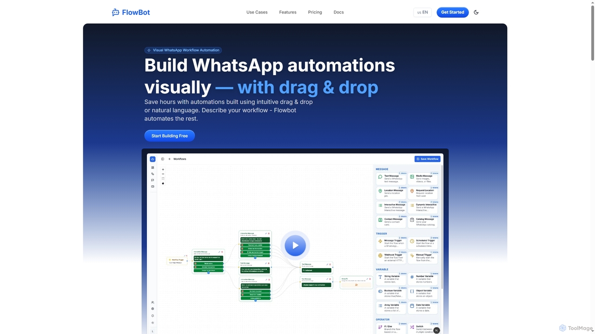Click the Get Started button
This screenshot has width=595, height=334.
pyautogui.click(x=453, y=12)
